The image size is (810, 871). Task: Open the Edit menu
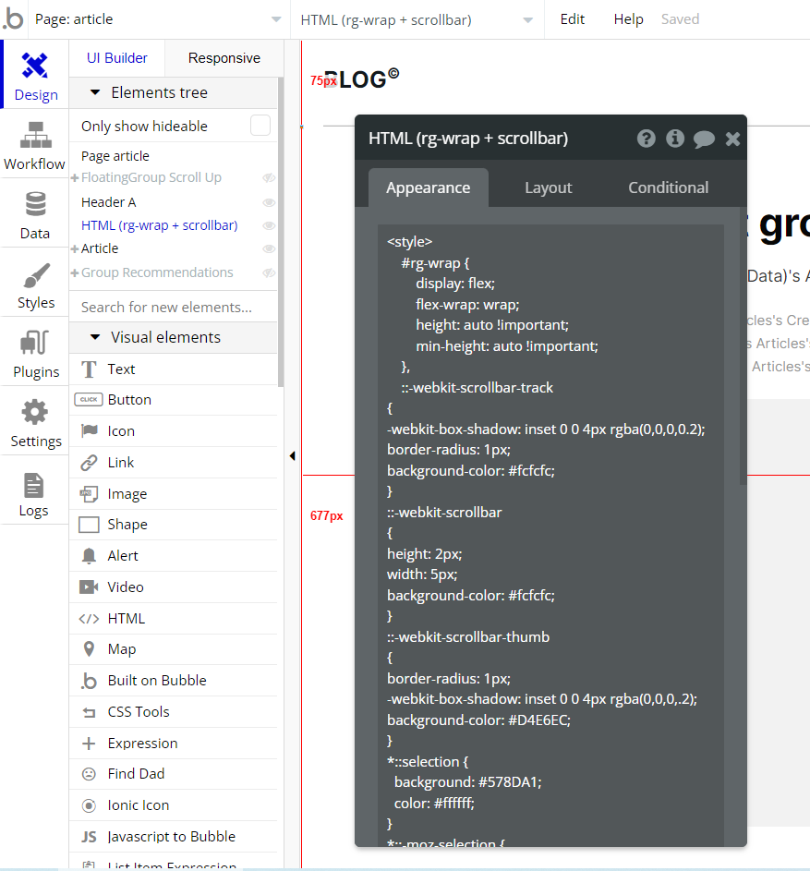click(x=573, y=19)
